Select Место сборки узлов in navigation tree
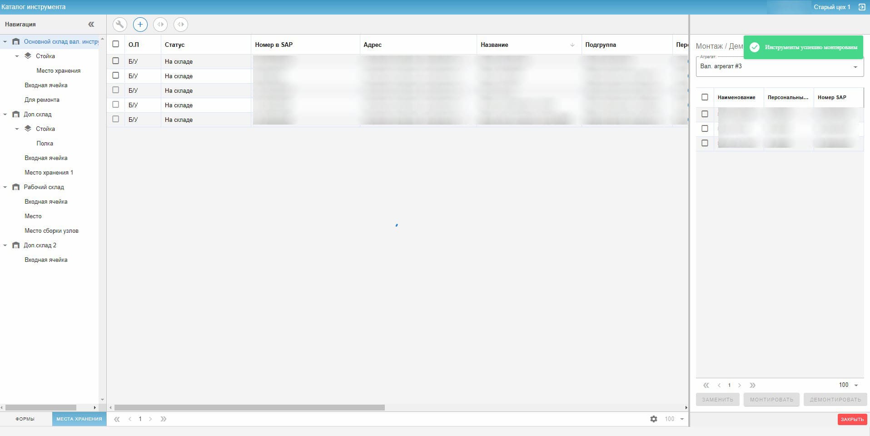This screenshot has width=870, height=436. point(51,231)
